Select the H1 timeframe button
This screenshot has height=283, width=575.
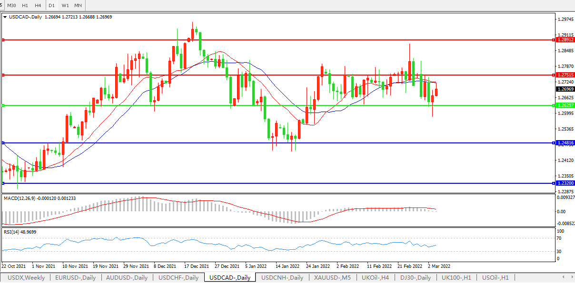(x=25, y=5)
